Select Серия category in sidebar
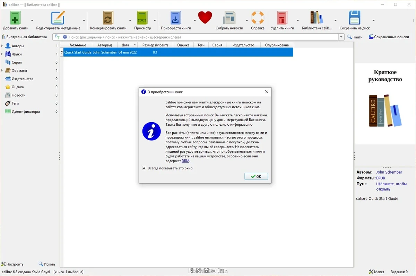Viewport: 416px width, 276px height. pyautogui.click(x=16, y=62)
